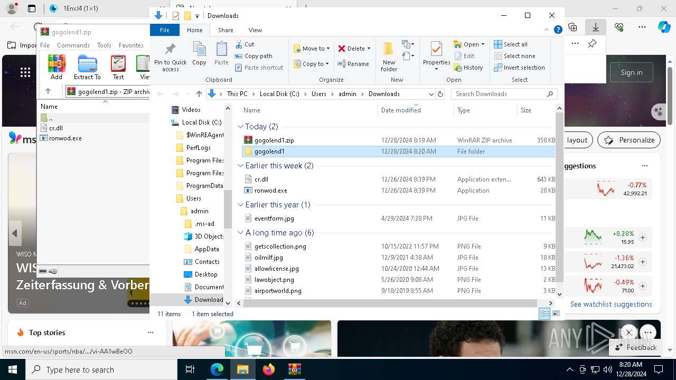676x380 pixels.
Task: Click the Explorer Help question icon
Action: [558, 30]
